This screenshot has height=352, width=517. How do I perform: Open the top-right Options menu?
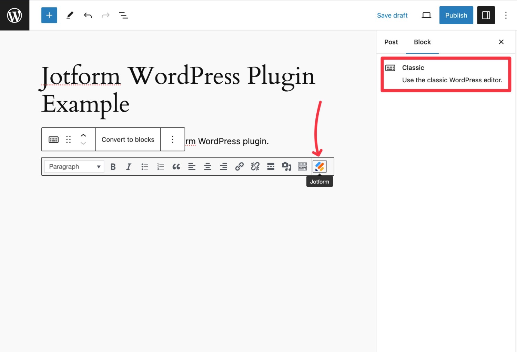506,15
